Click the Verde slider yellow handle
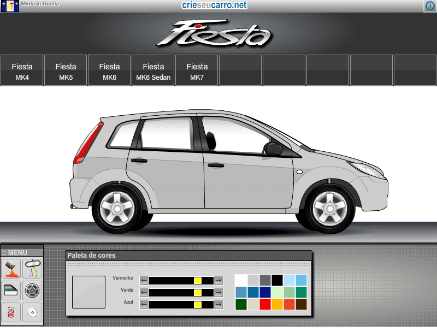This screenshot has height=332, width=437. (198, 293)
